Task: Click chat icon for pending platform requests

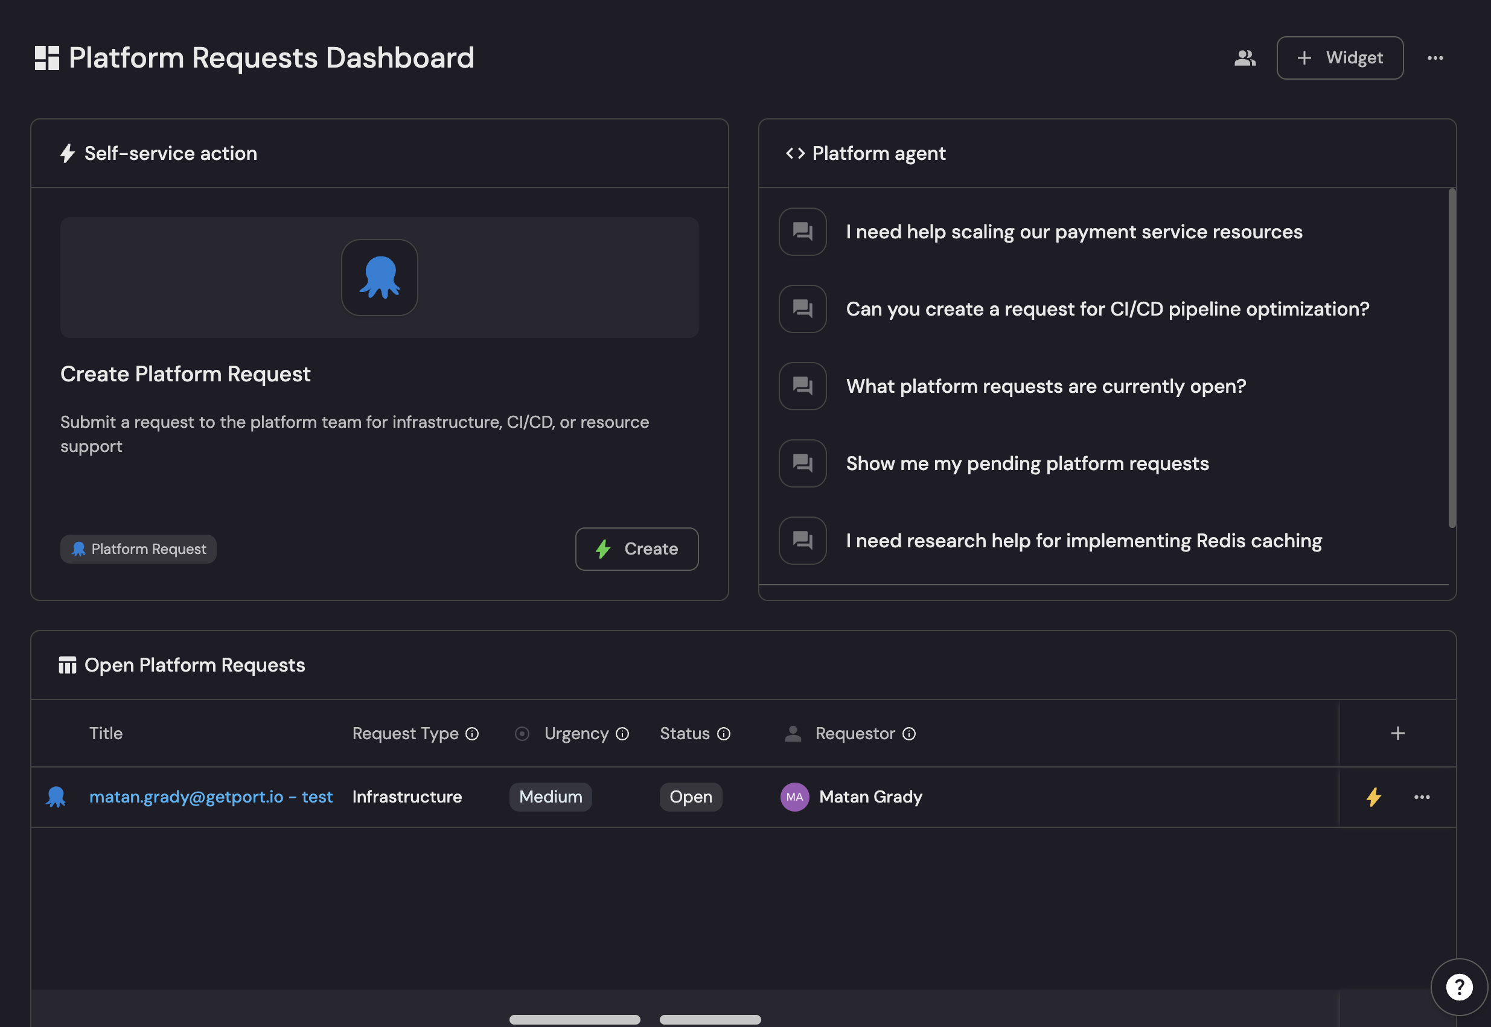Action: (802, 463)
